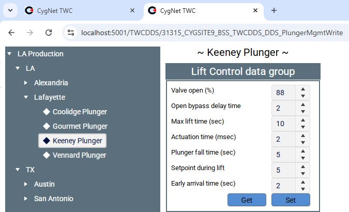Decrease Early arrival time (sec)
The width and height of the screenshot is (349, 212).
tap(302, 189)
